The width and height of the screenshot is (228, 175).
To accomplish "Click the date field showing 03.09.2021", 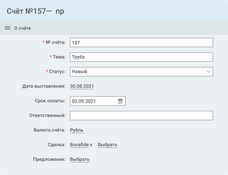I will pyautogui.click(x=94, y=101).
